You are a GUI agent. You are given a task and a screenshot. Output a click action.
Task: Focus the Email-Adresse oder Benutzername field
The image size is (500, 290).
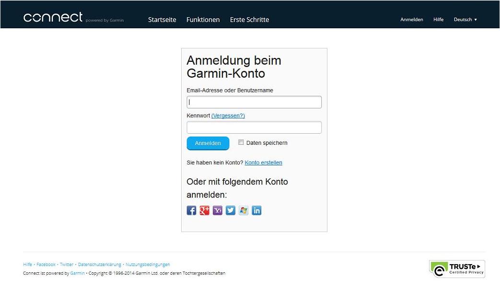coord(254,102)
